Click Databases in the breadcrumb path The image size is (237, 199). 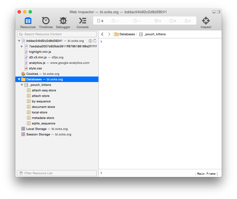point(127,34)
